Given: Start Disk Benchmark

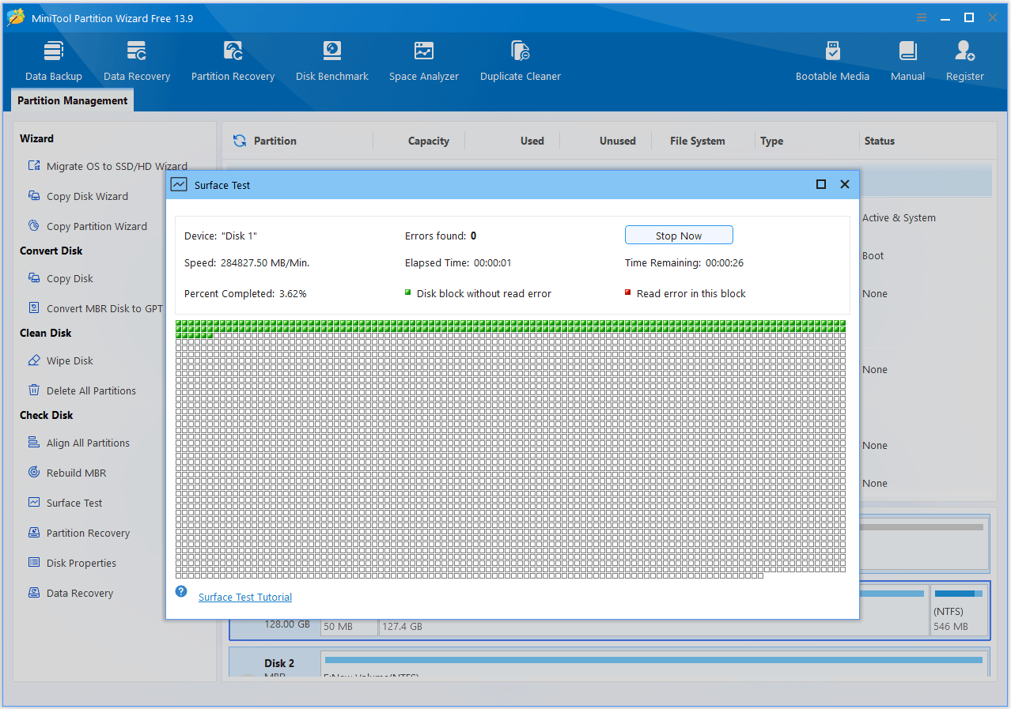Looking at the screenshot, I should (332, 61).
